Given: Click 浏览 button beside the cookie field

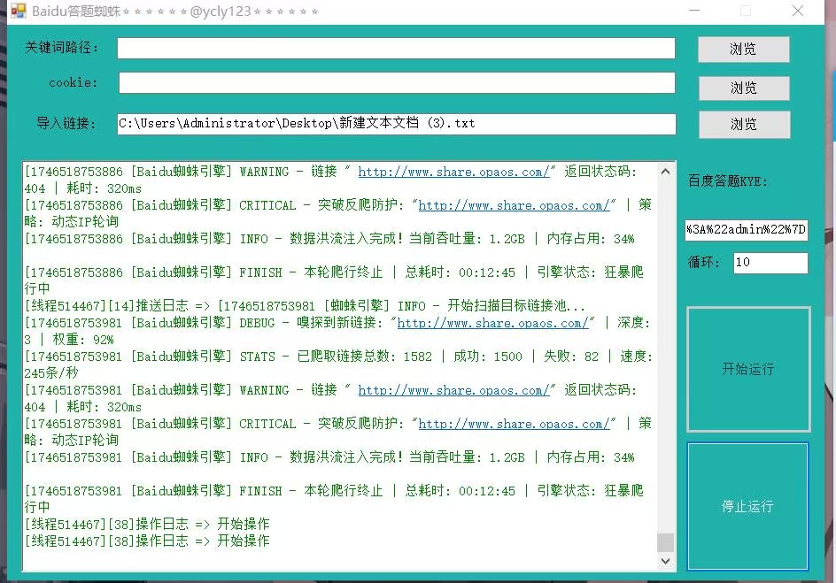Looking at the screenshot, I should (744, 88).
